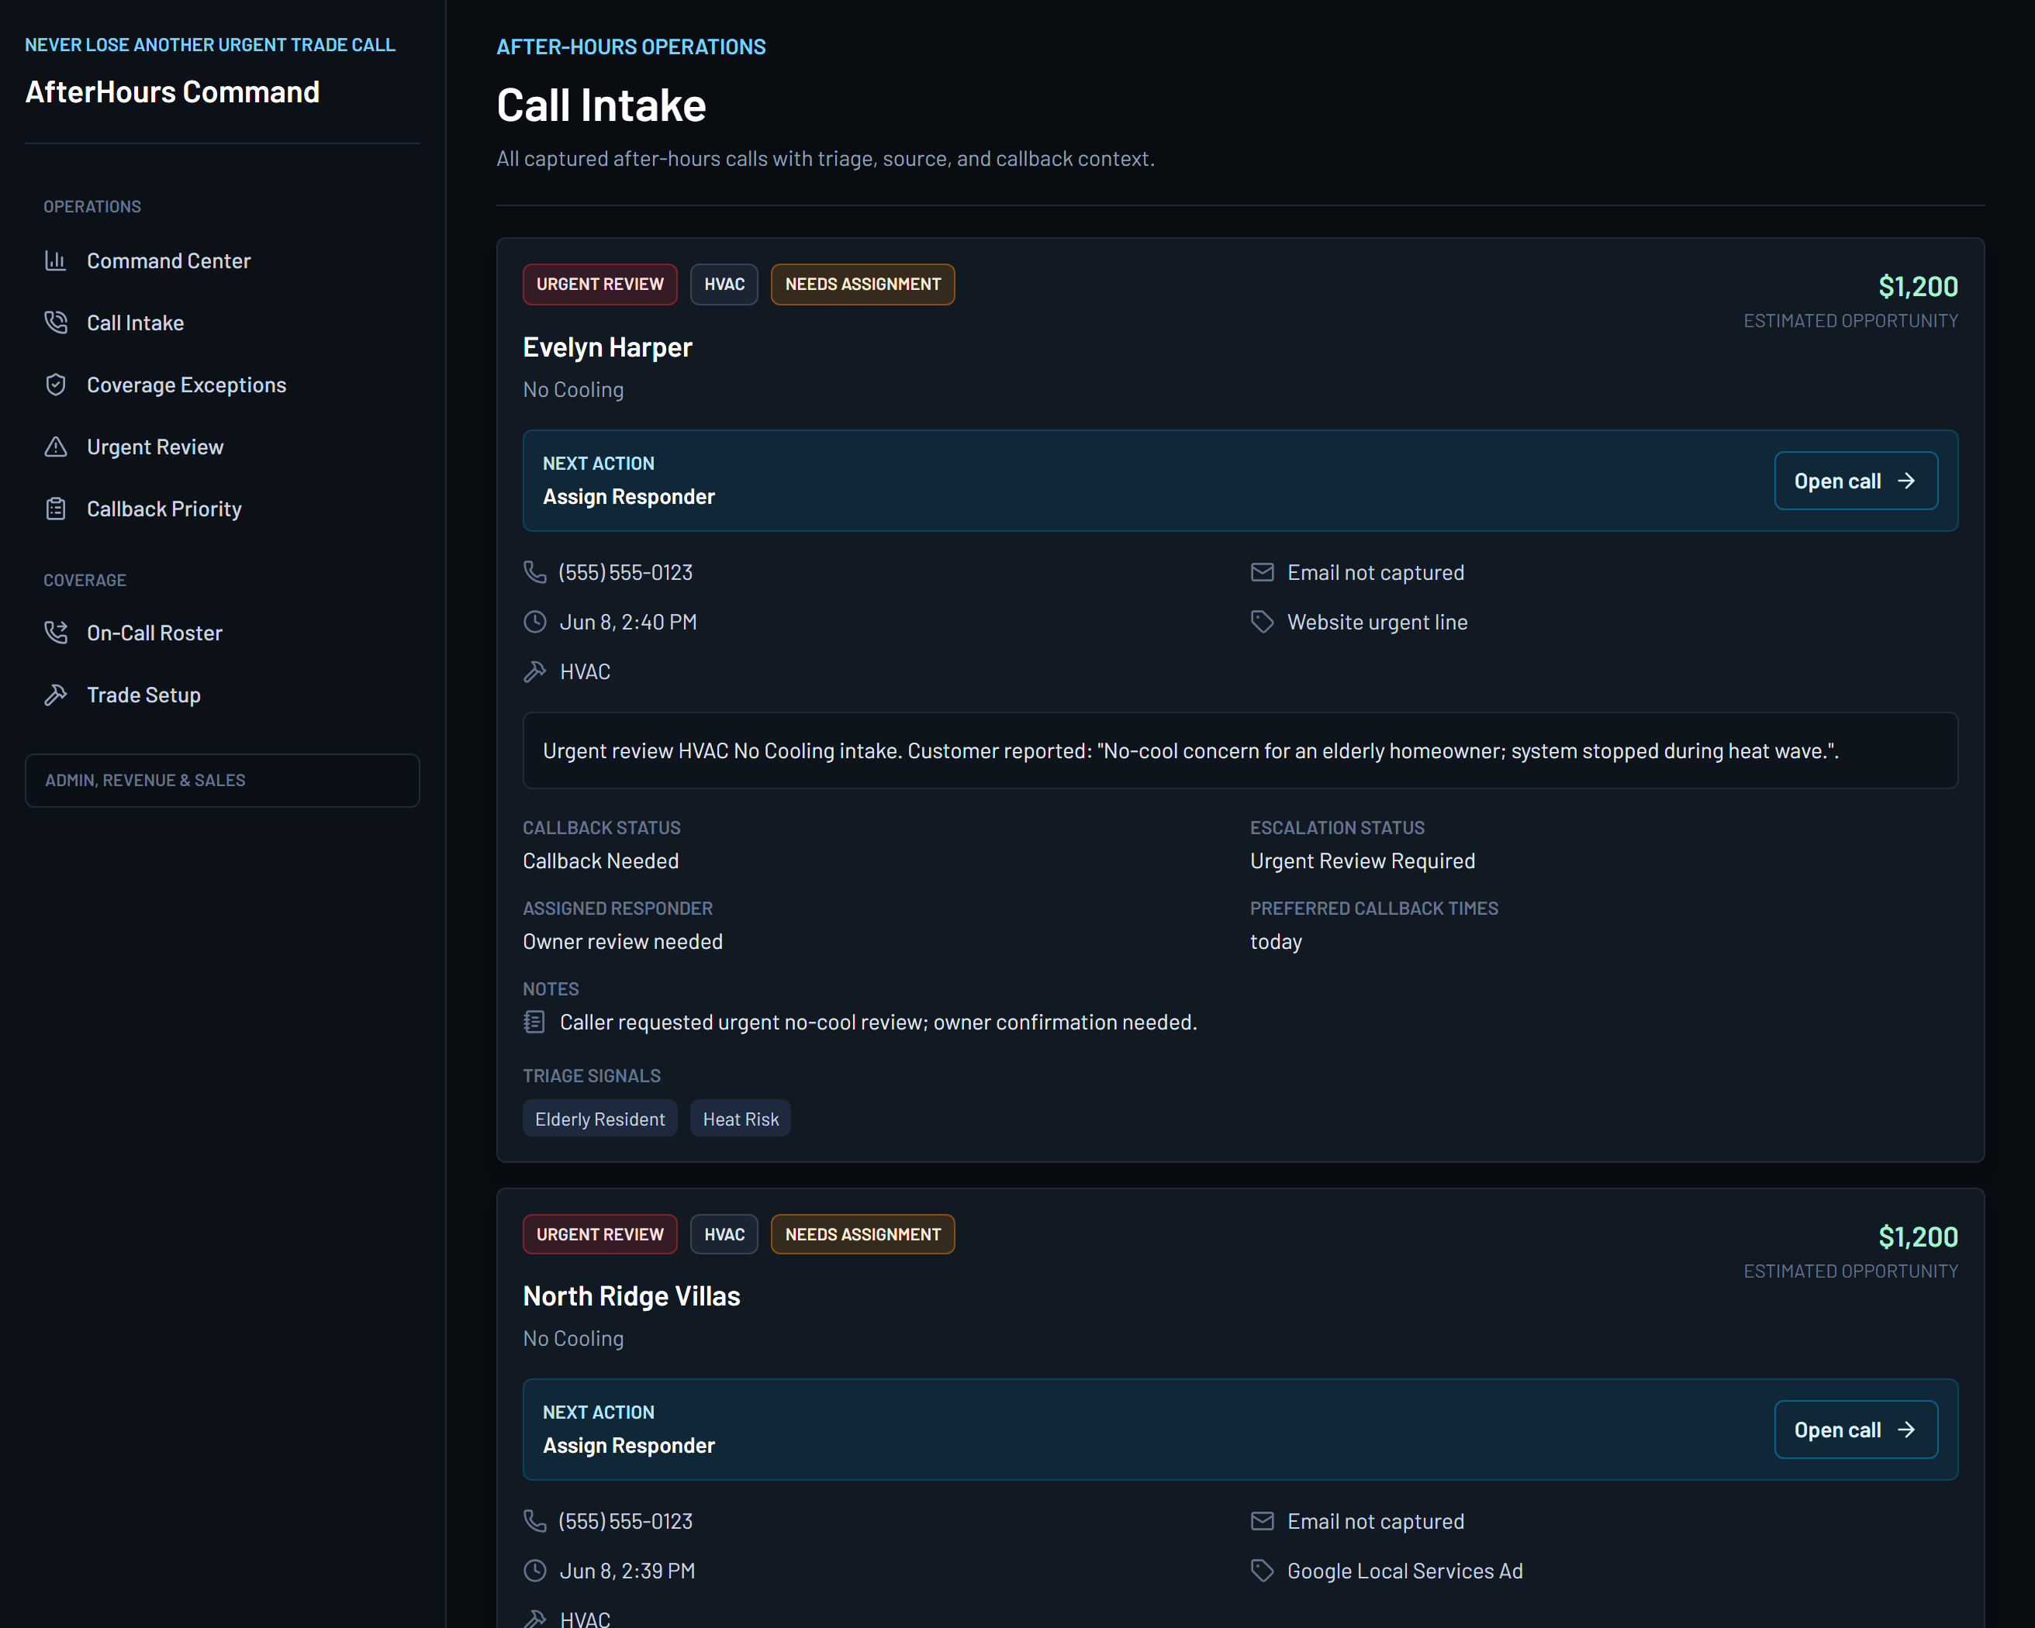Expand Admin, Revenue & Sales section
The height and width of the screenshot is (1628, 2035).
pyautogui.click(x=222, y=780)
